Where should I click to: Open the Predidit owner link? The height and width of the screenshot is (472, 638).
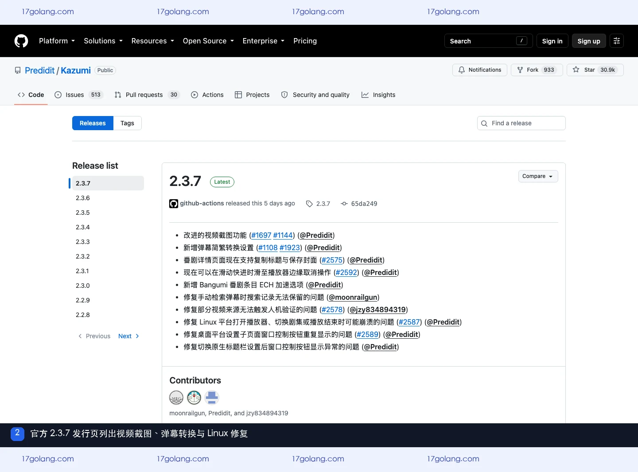[39, 70]
